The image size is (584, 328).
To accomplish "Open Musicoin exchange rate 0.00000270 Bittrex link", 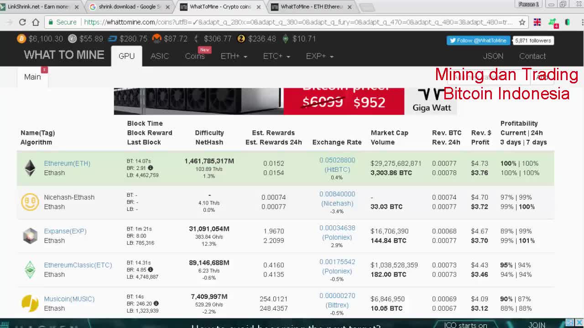I will click(337, 300).
